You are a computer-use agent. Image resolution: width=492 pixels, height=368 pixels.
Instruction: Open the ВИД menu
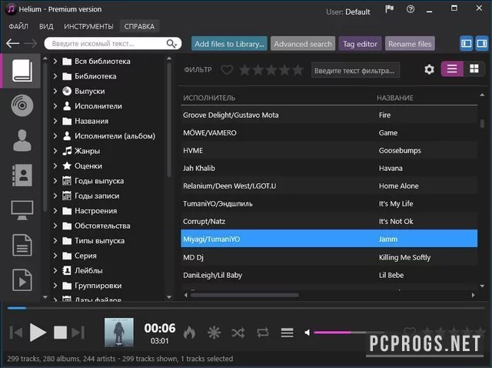pos(46,26)
